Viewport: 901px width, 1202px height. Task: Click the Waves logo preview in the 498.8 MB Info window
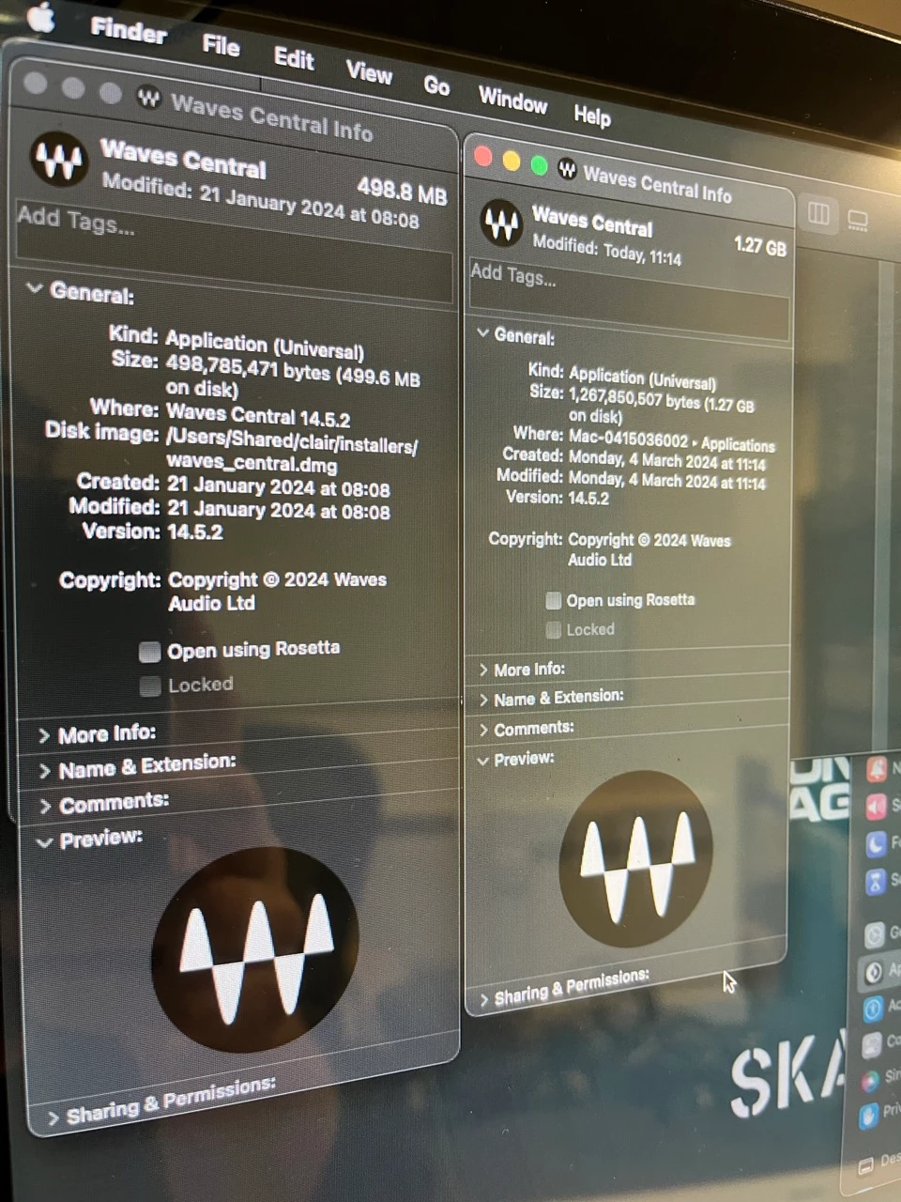click(255, 950)
